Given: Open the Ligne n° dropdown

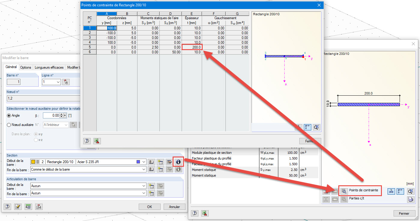Looking at the screenshot, I should (x=58, y=82).
